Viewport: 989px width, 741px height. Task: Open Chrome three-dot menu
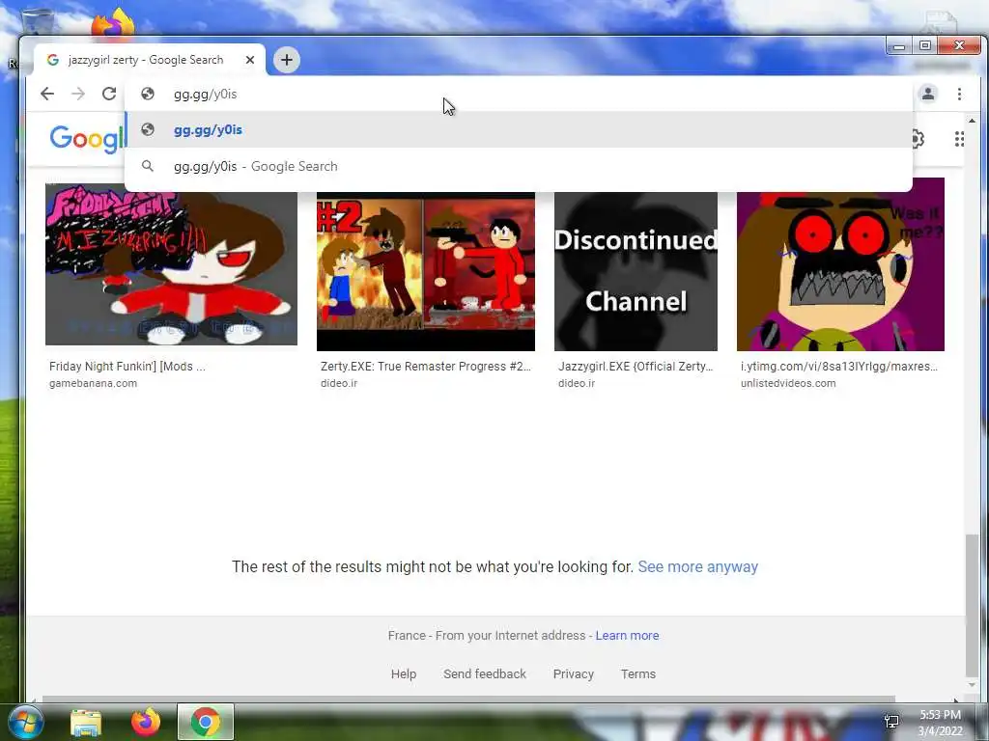coord(959,94)
